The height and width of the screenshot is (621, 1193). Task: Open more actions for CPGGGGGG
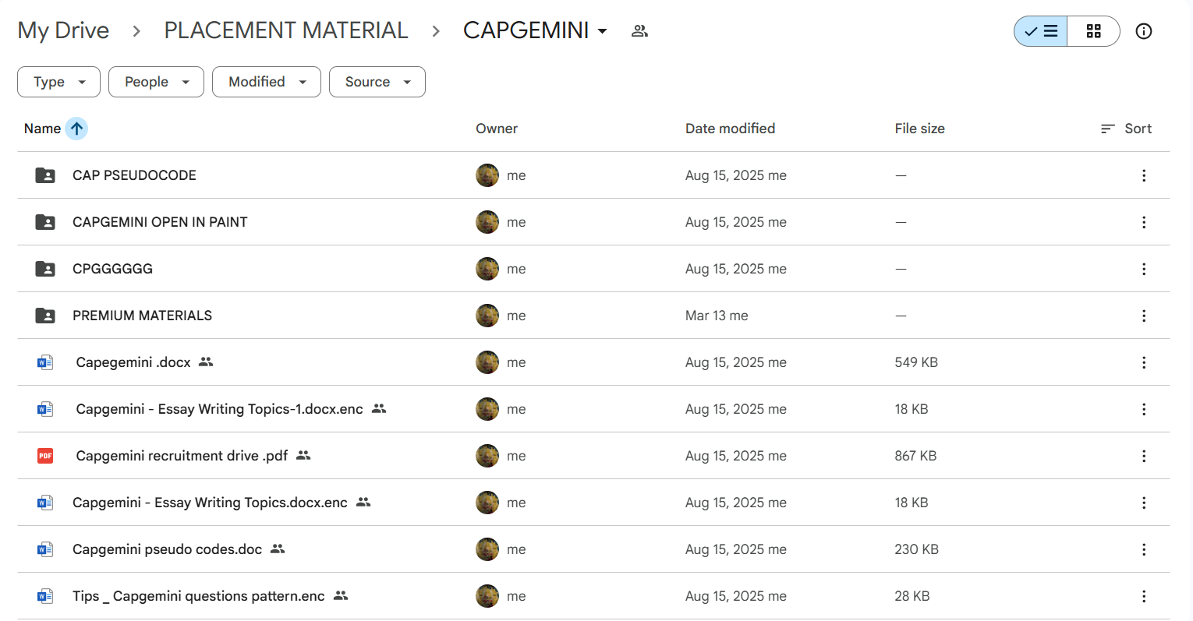click(1144, 269)
